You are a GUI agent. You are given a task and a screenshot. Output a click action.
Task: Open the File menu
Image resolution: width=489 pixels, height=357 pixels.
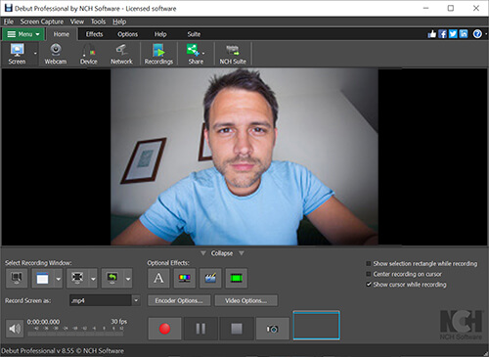pos(9,22)
